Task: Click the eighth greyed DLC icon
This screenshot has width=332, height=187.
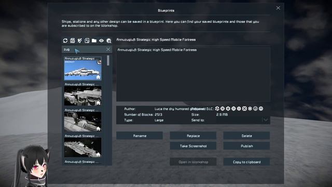Action: click(256, 109)
